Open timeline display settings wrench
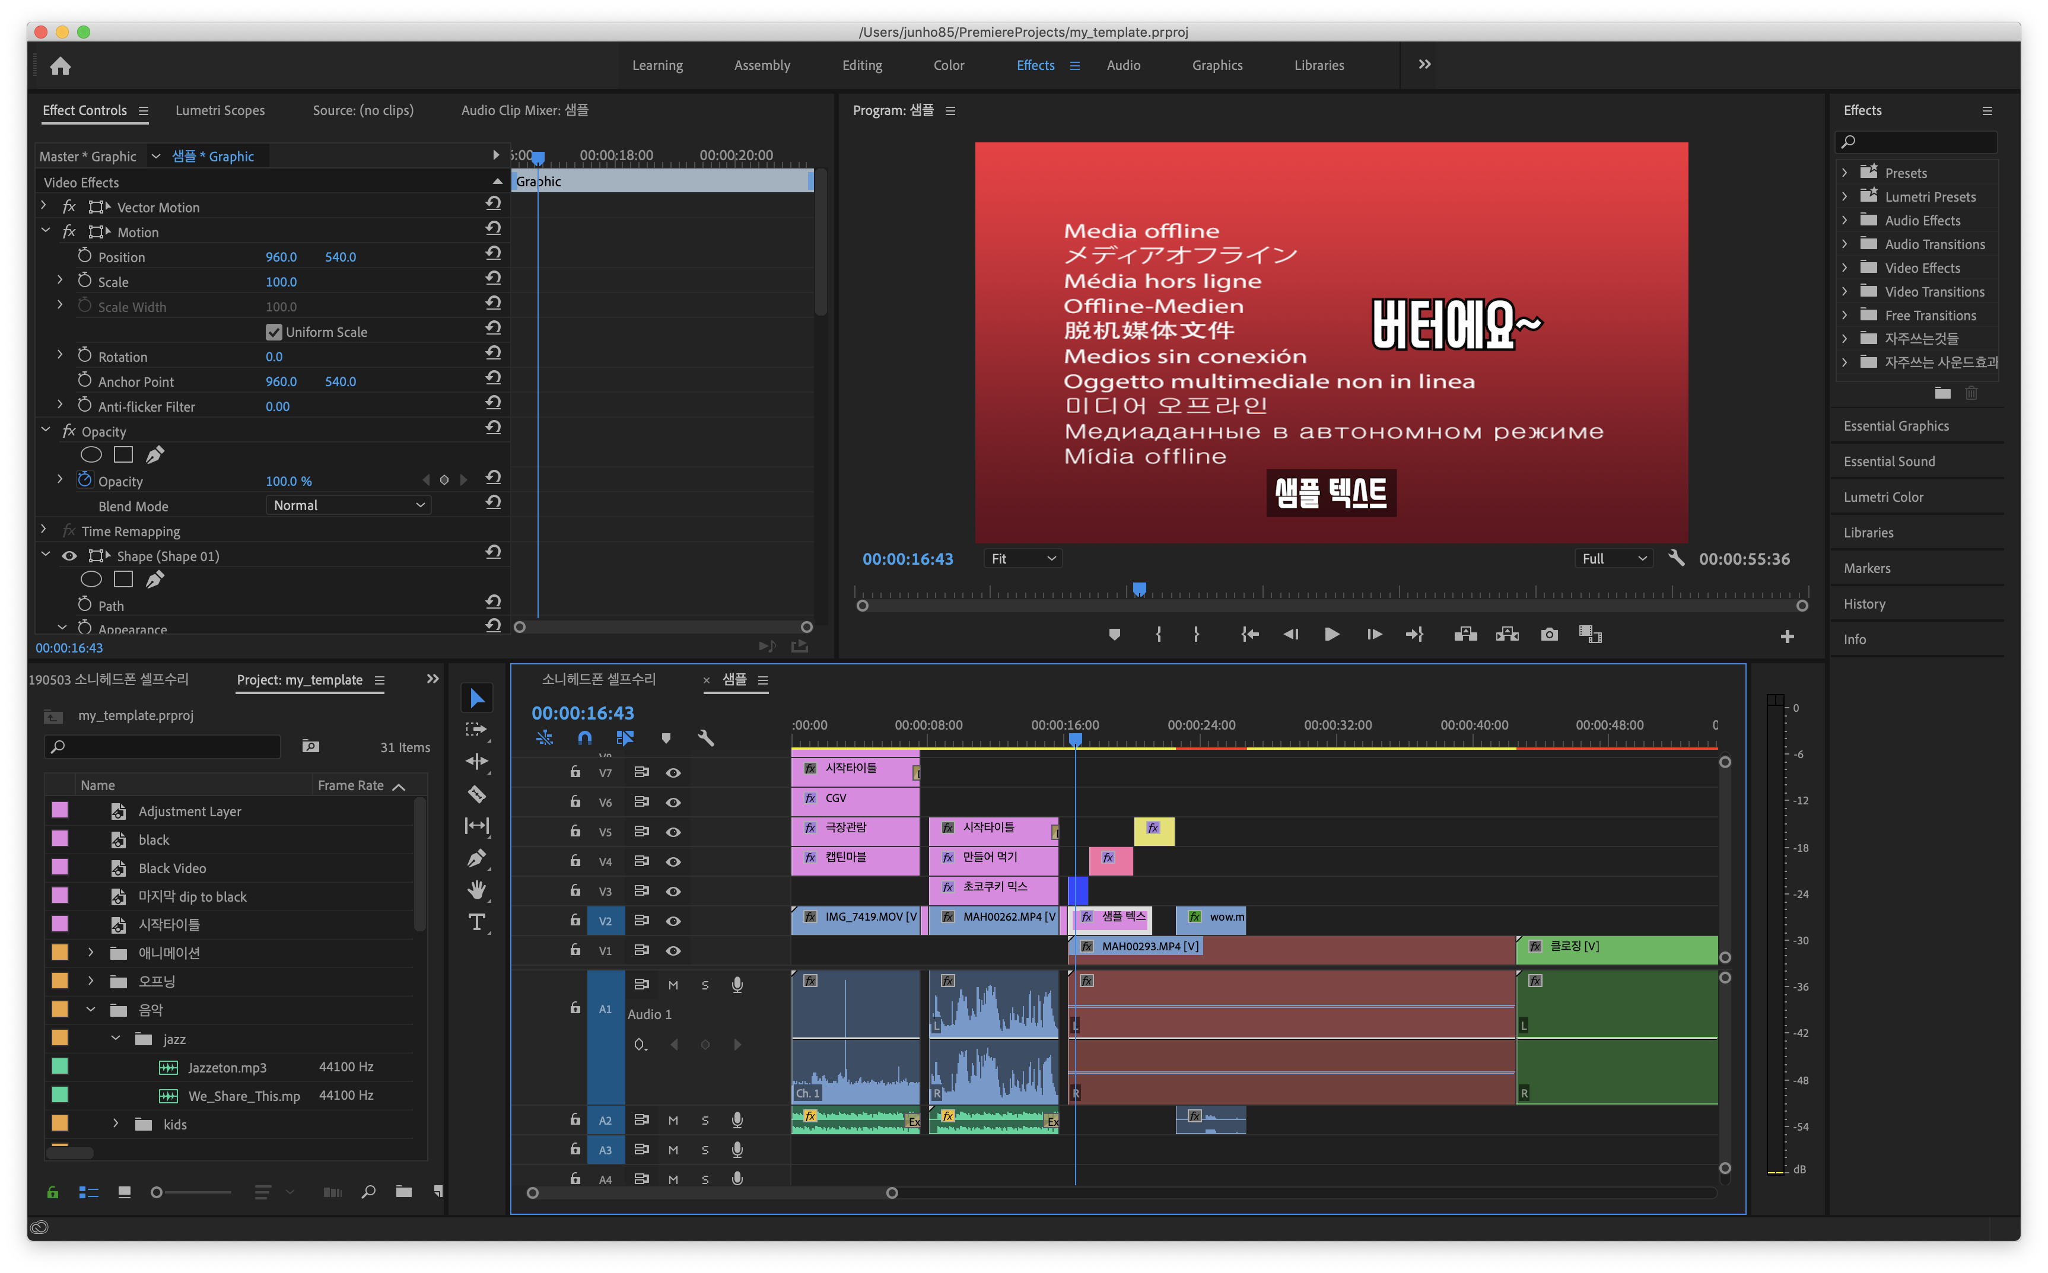 705,739
